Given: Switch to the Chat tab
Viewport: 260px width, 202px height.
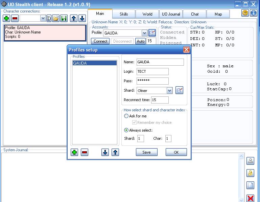Looking at the screenshot, I should click(195, 14).
